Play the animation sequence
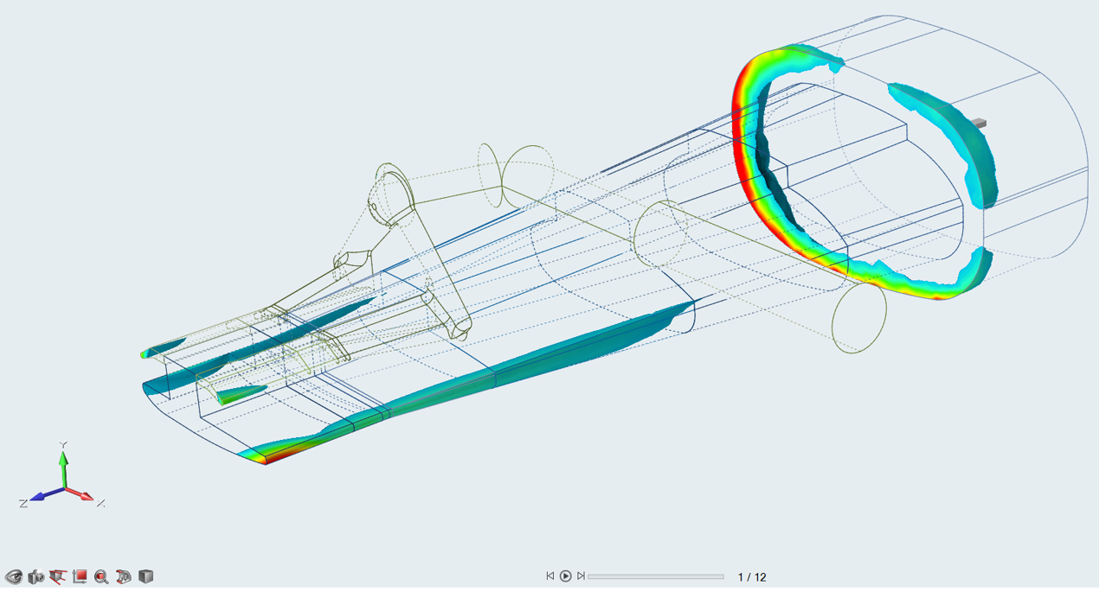The image size is (1099, 598). click(565, 576)
